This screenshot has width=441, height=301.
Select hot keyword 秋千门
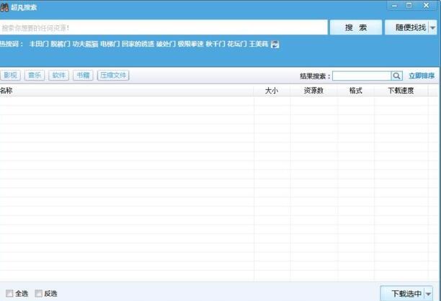point(215,44)
